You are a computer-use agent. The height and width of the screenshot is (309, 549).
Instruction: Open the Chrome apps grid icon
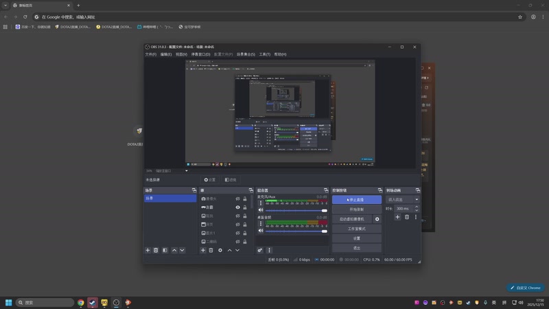(5, 27)
